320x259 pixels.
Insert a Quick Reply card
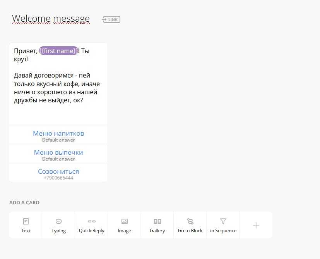click(x=91, y=225)
